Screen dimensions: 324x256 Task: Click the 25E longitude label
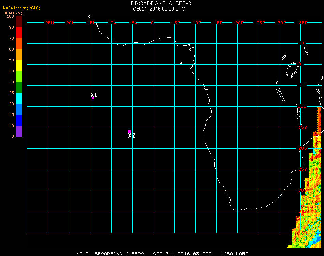(261, 23)
